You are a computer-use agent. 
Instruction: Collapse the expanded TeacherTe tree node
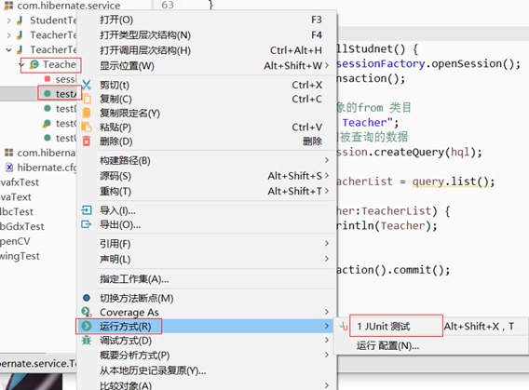tap(9, 50)
